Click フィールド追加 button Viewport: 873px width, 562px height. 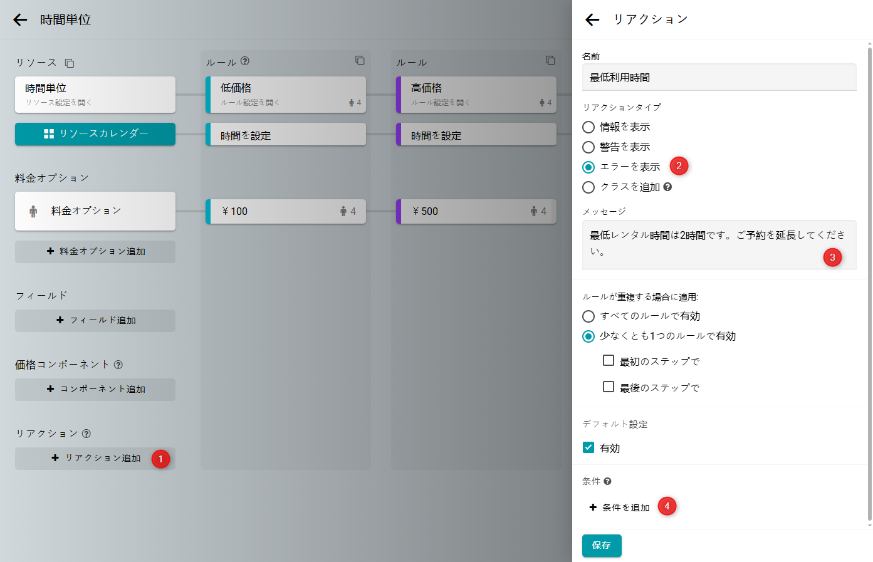coord(95,321)
